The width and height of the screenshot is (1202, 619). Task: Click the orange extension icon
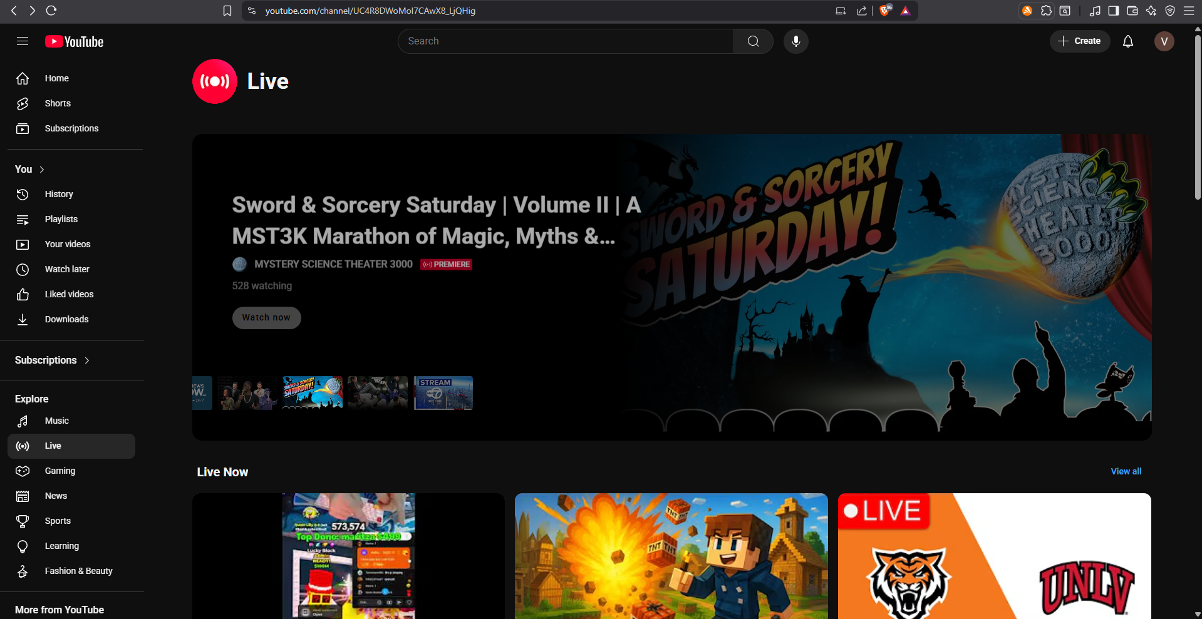[x=1027, y=11]
